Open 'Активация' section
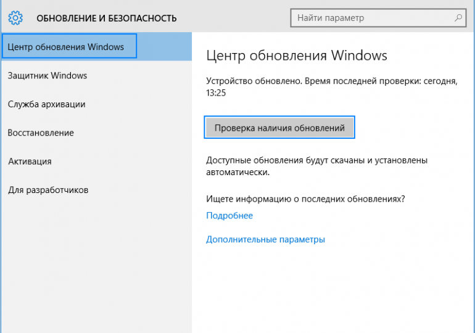 (x=96, y=162)
